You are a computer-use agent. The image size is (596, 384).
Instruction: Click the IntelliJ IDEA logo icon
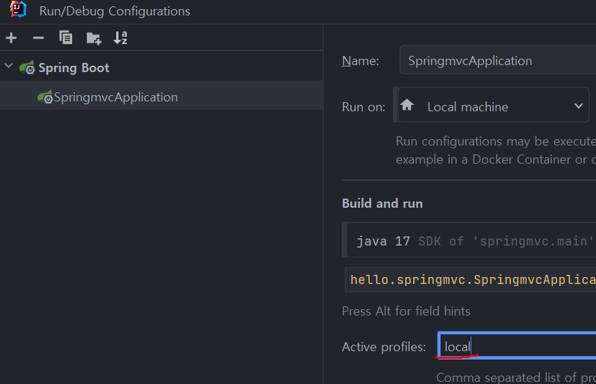click(x=18, y=10)
